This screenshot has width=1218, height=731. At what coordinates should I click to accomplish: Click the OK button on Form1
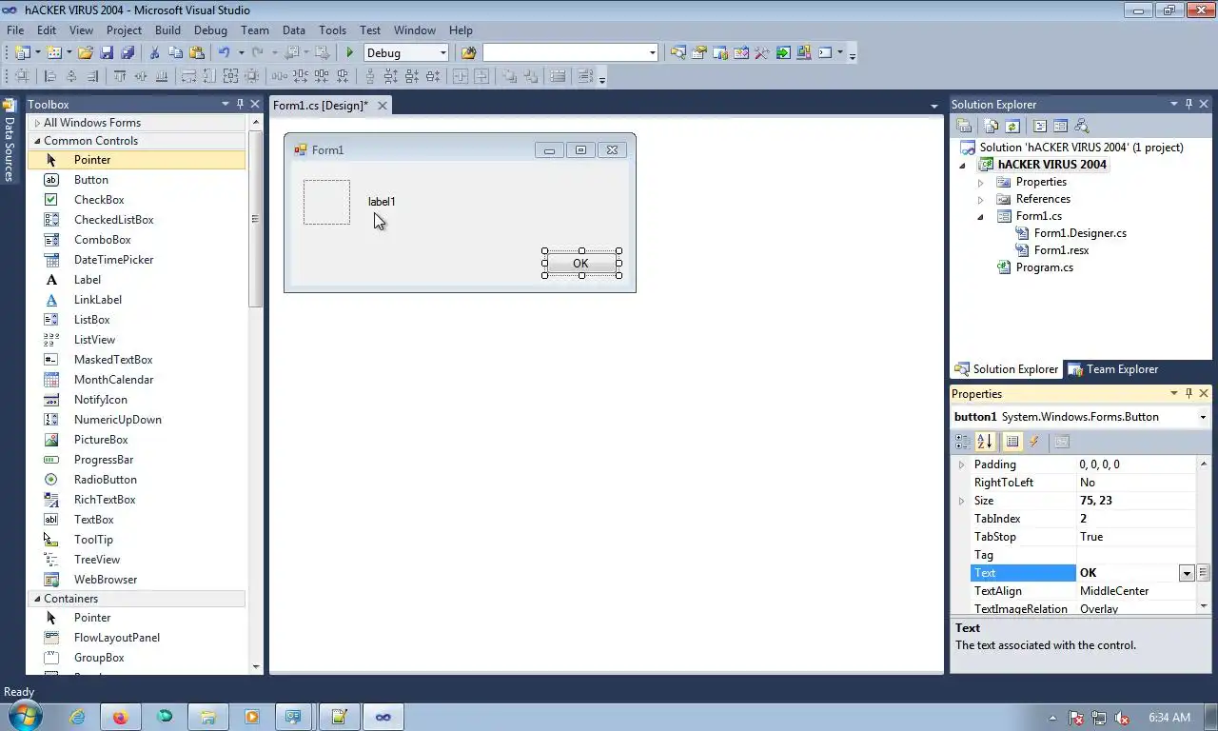click(x=581, y=264)
